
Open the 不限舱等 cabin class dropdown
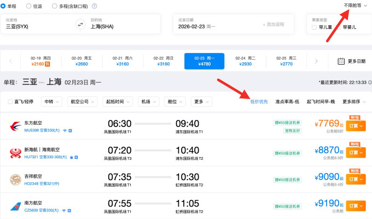[356, 5]
